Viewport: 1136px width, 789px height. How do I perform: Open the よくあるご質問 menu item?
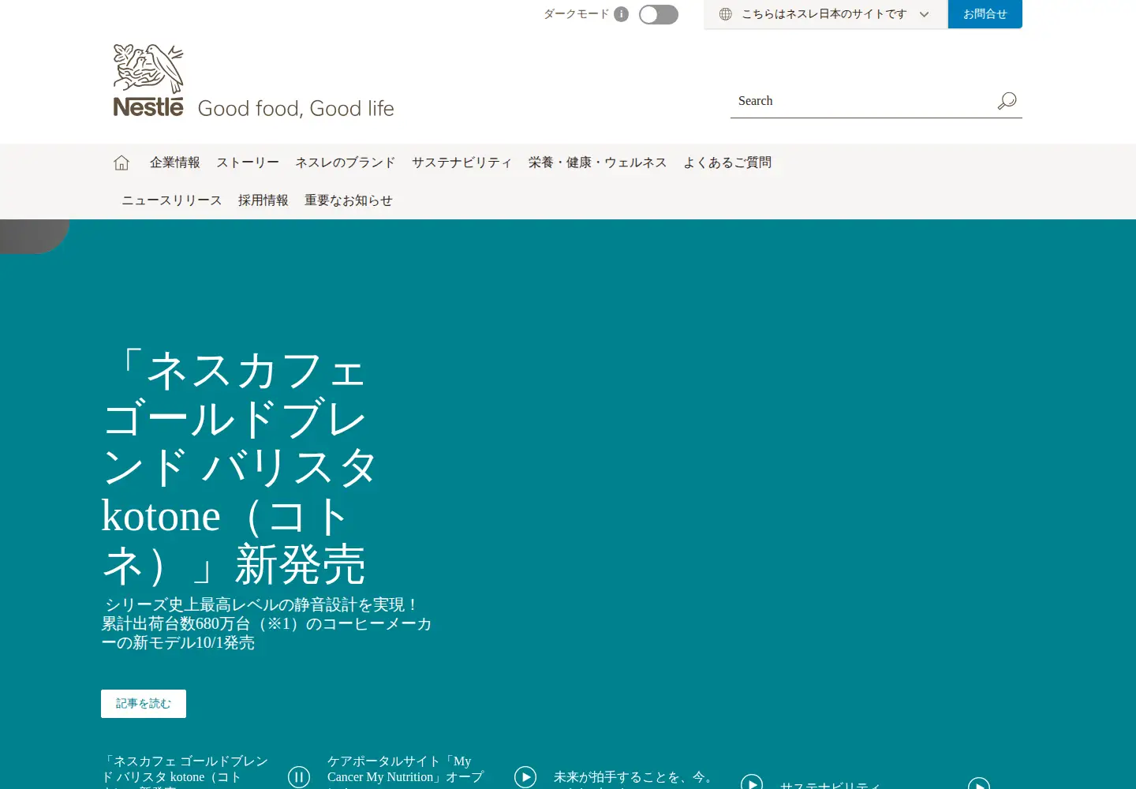[x=727, y=163]
